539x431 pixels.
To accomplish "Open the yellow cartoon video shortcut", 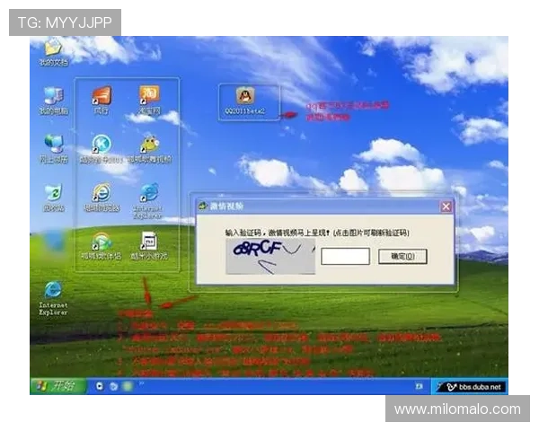I will point(149,145).
